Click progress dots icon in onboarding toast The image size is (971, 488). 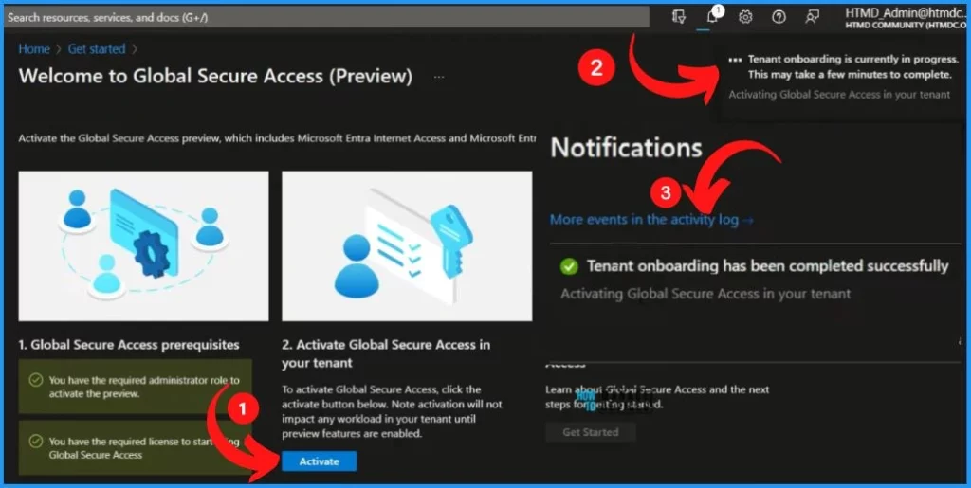735,60
